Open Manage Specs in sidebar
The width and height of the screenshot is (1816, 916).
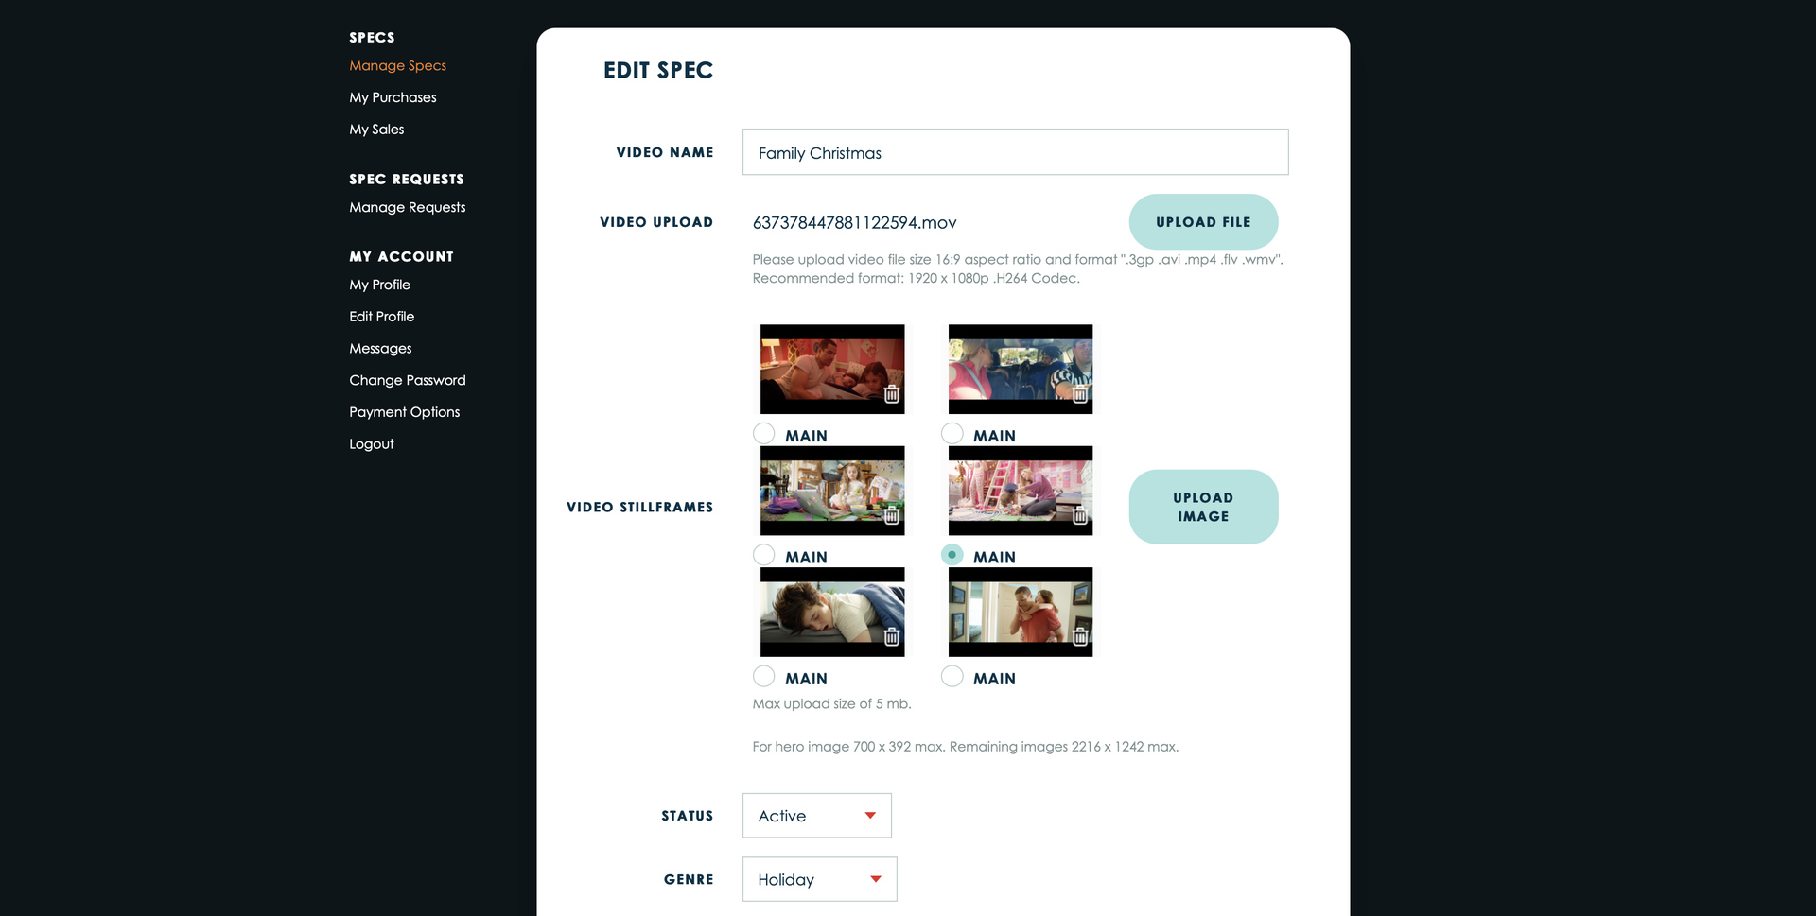[x=397, y=66]
